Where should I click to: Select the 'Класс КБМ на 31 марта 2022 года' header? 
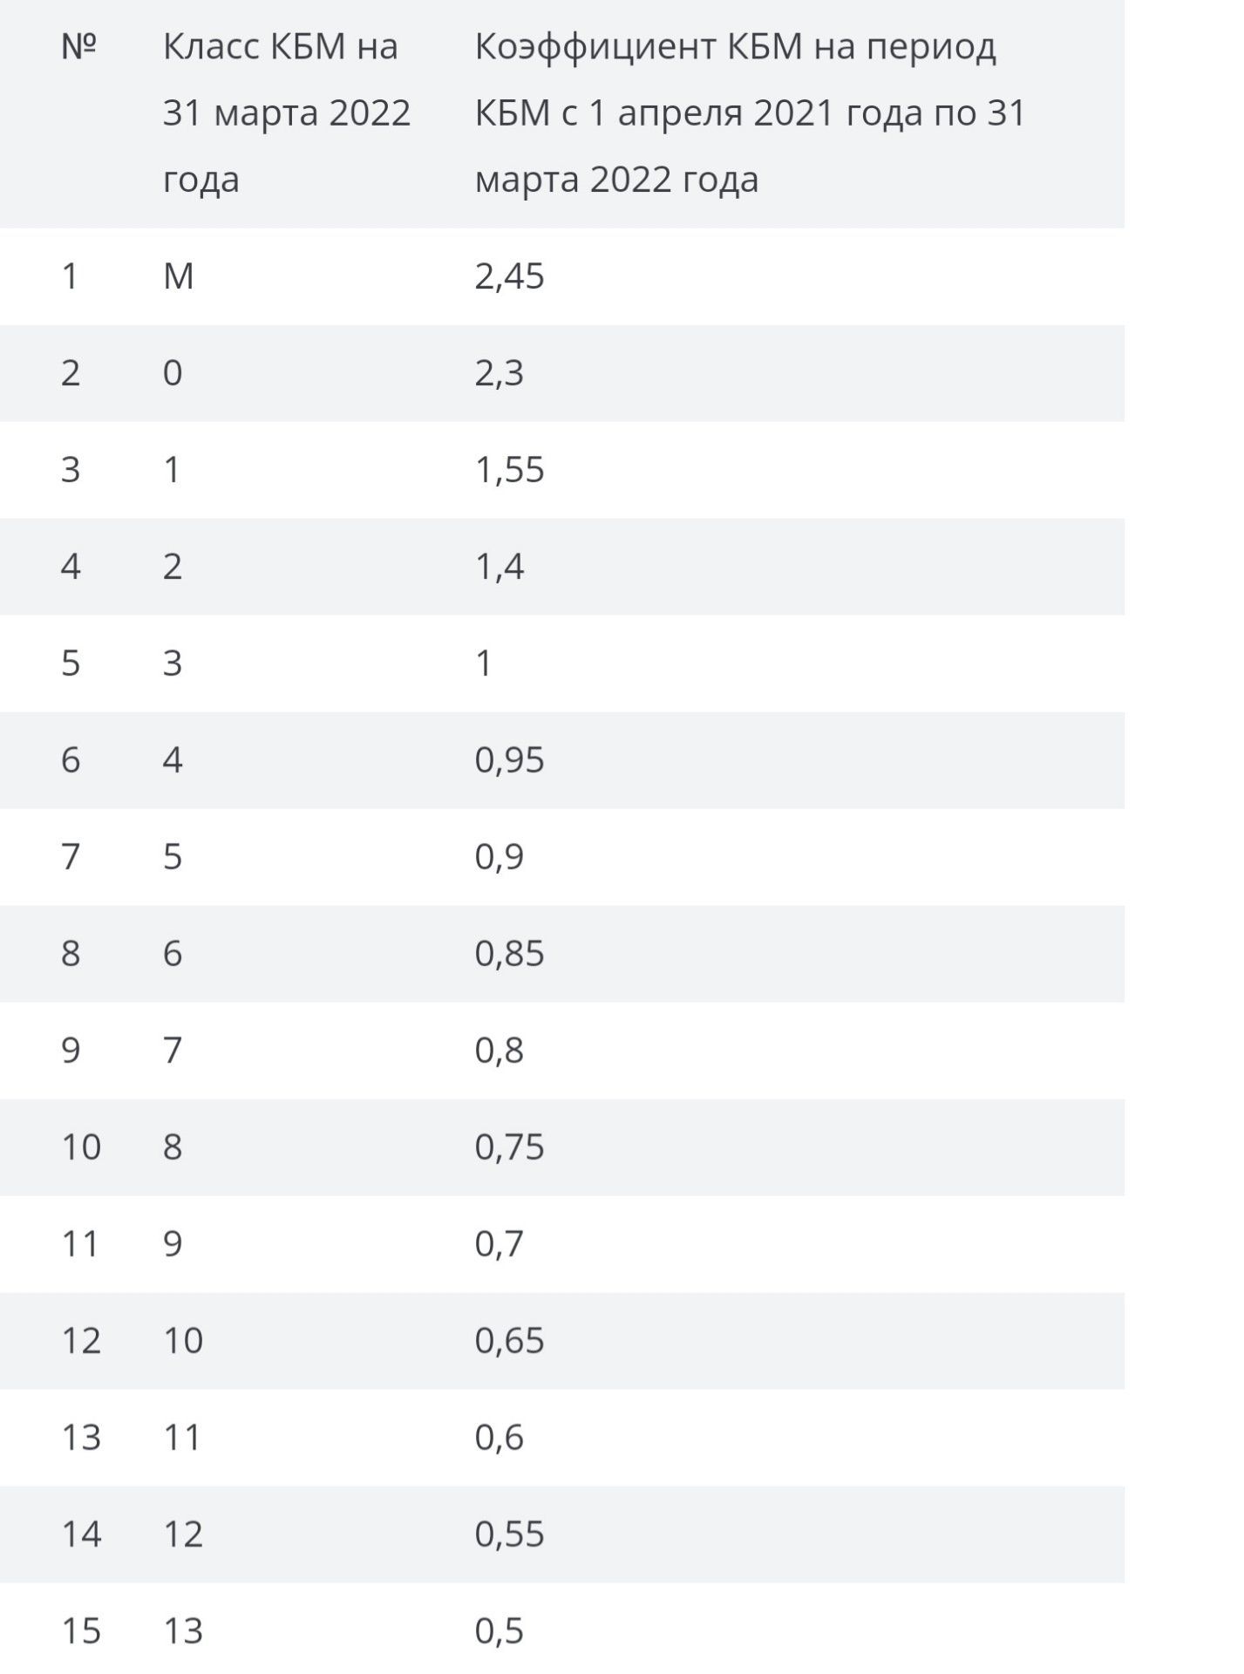coord(287,113)
